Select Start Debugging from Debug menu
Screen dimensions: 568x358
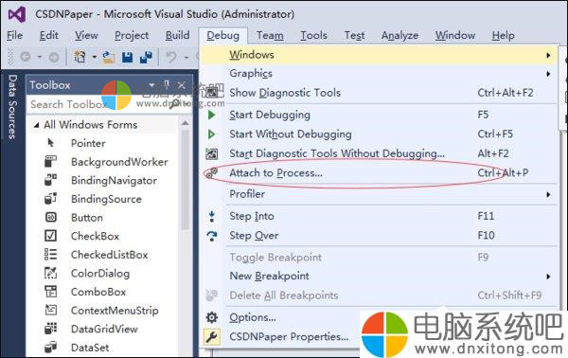tap(380, 115)
